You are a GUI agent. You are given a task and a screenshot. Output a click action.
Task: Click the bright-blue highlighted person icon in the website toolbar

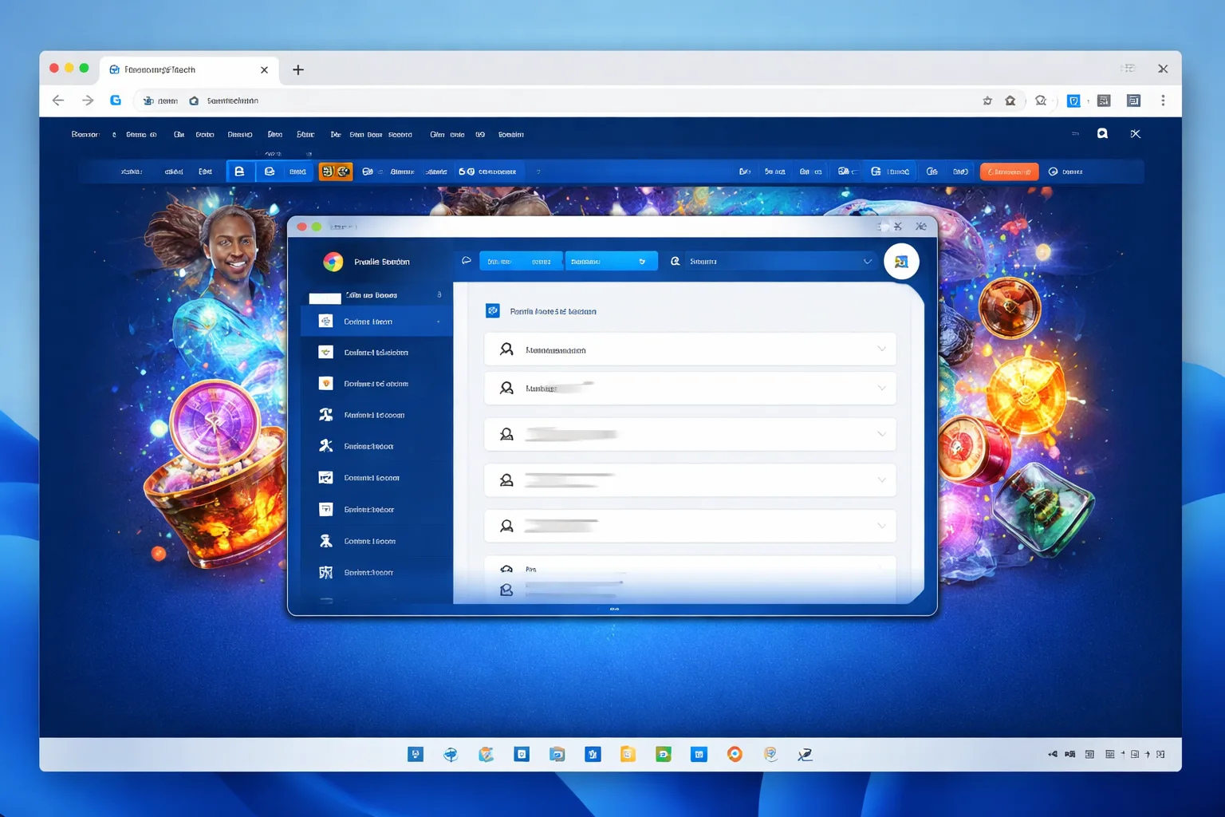(x=239, y=172)
